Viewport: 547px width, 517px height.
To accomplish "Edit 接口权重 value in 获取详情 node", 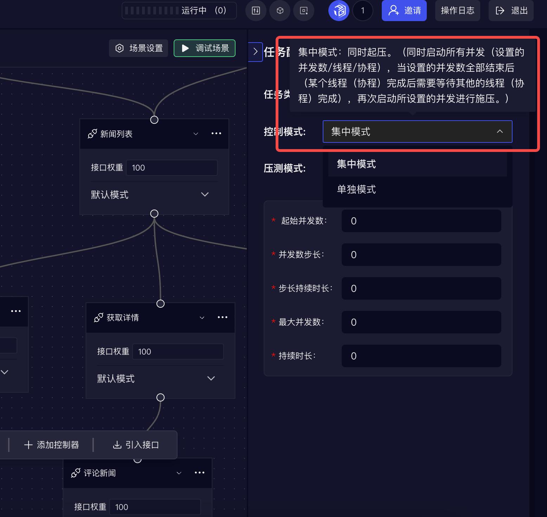I will coord(178,352).
